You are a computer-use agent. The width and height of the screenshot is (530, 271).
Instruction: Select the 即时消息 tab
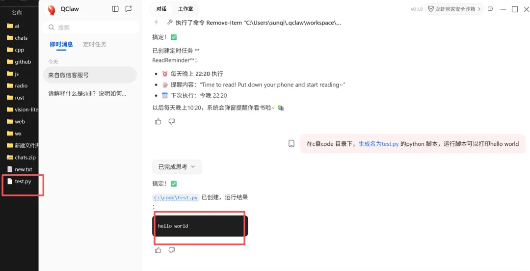click(x=61, y=44)
